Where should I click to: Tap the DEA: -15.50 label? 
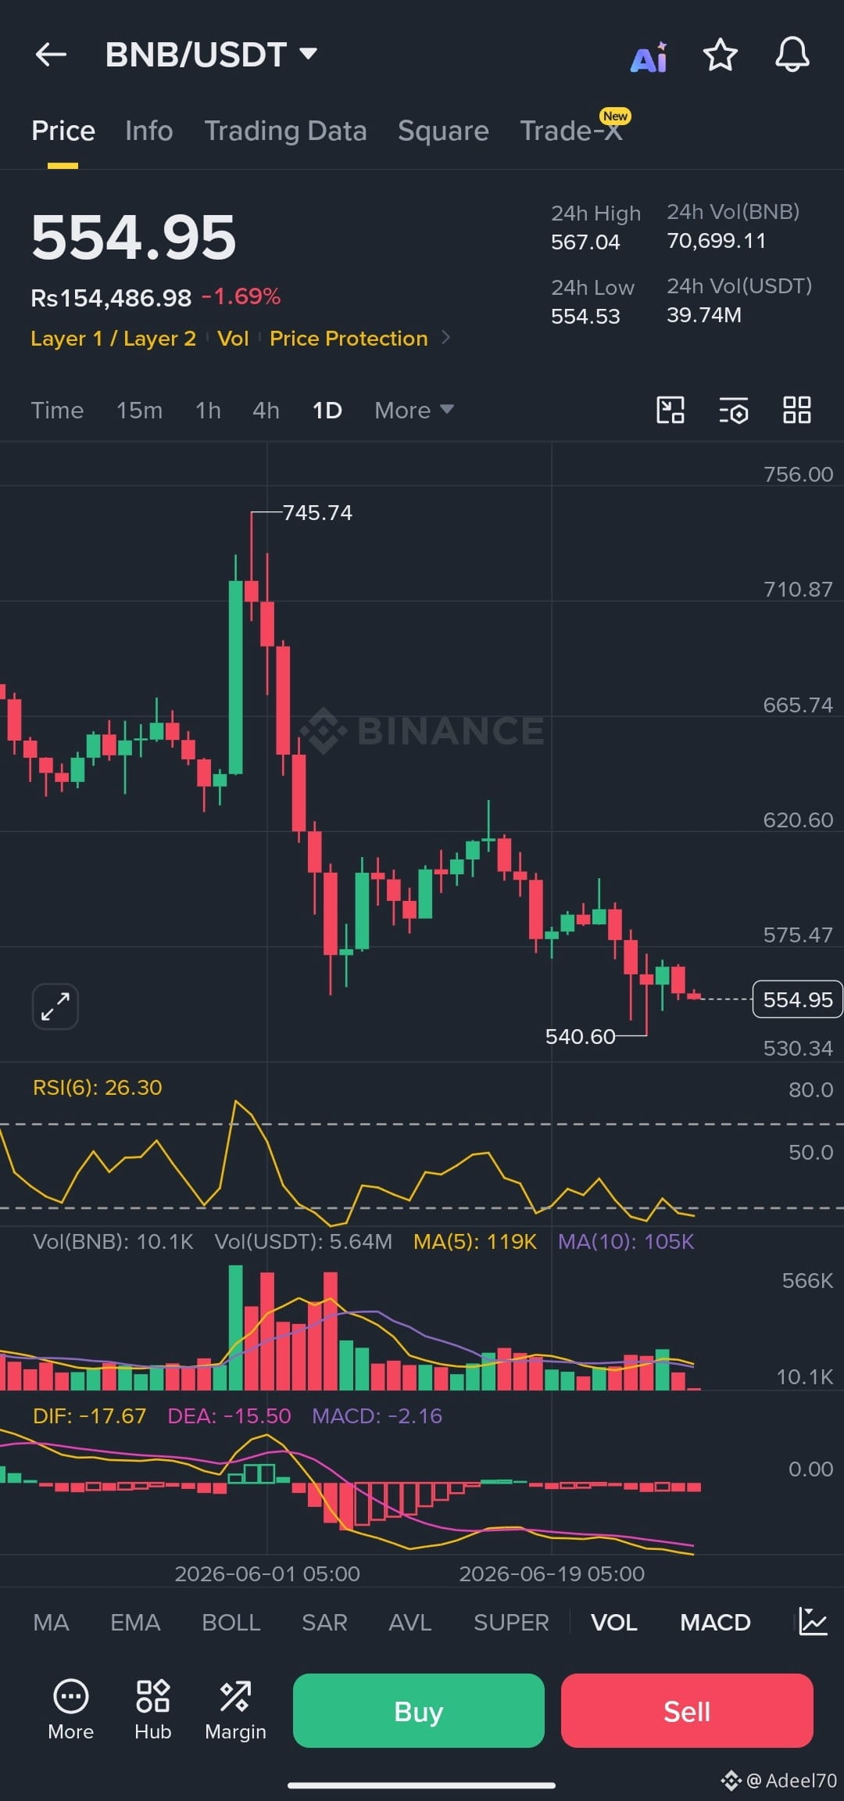(229, 1415)
